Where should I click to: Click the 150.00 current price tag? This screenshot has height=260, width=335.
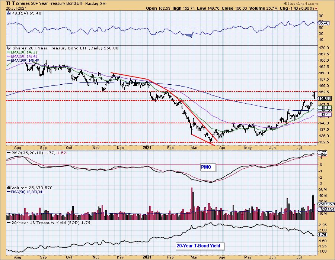click(x=324, y=98)
